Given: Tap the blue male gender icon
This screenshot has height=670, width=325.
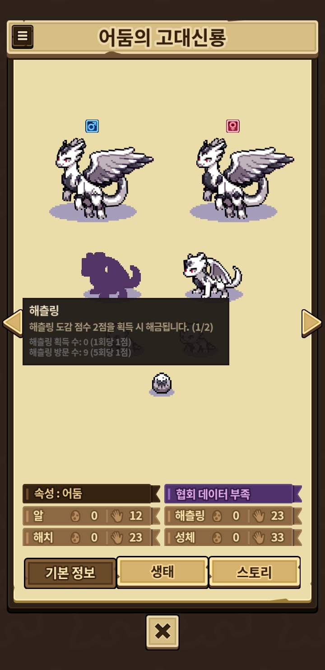Looking at the screenshot, I should (92, 126).
